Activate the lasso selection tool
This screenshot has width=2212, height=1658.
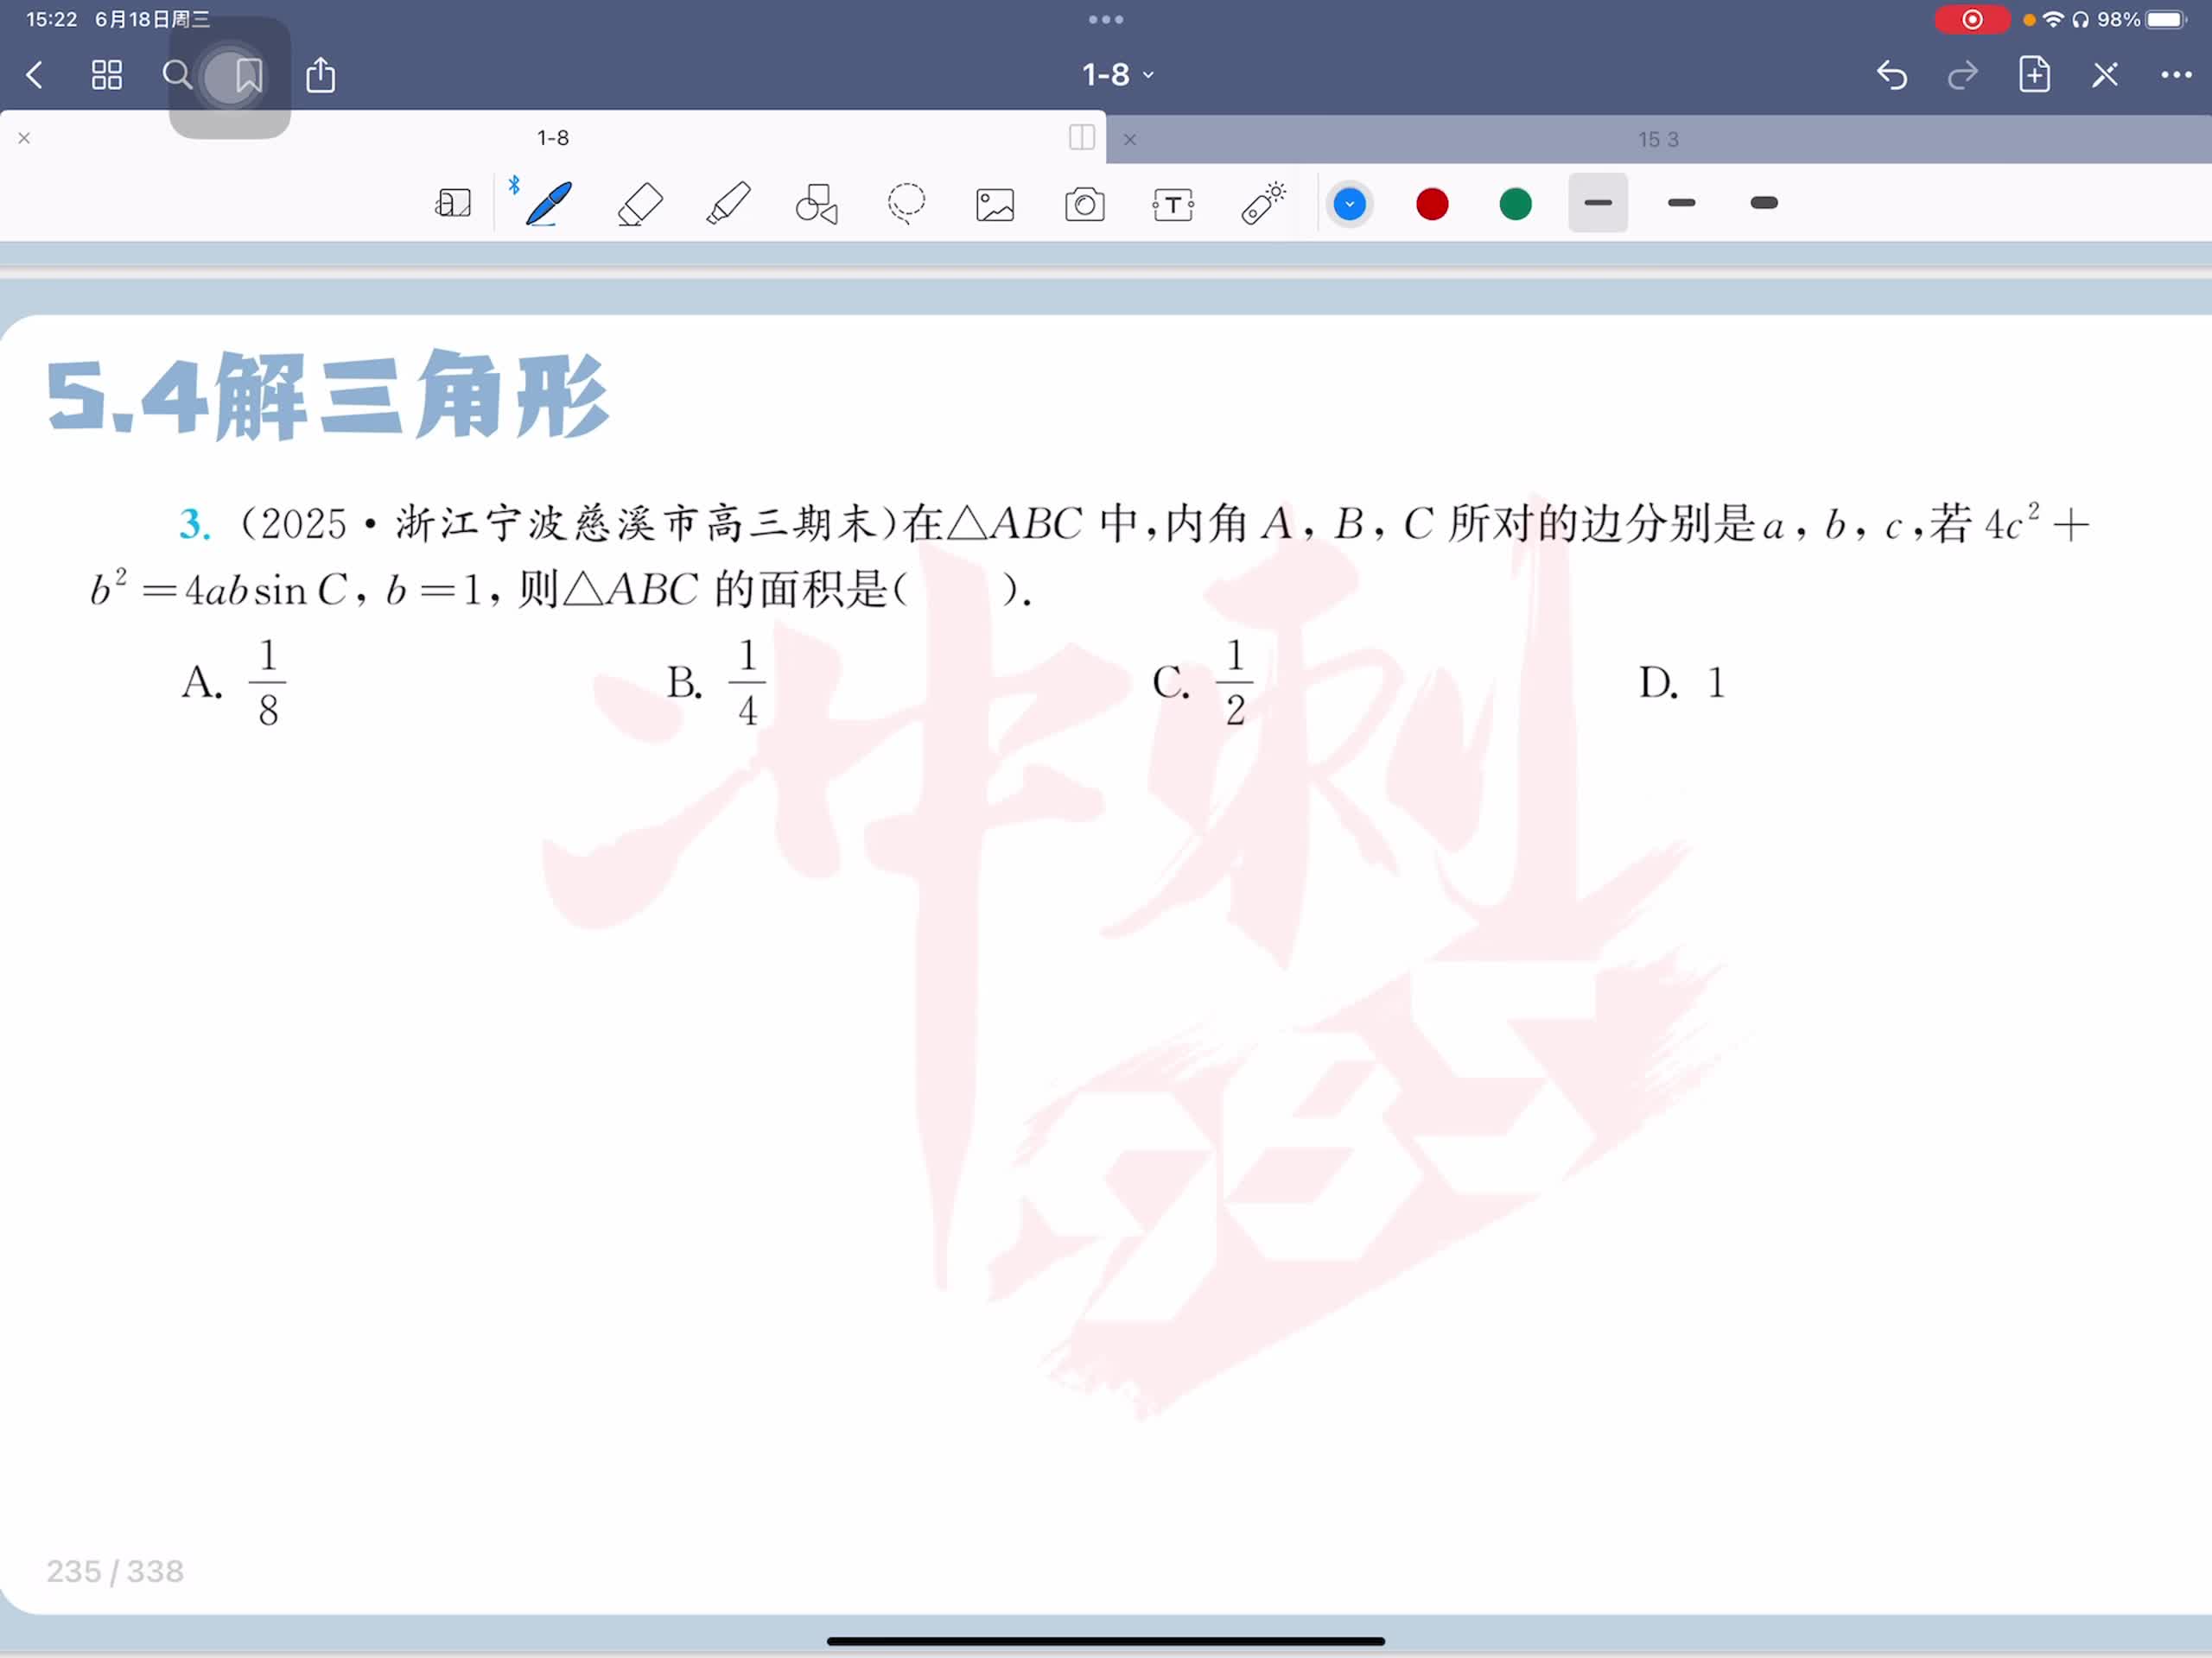pyautogui.click(x=906, y=204)
